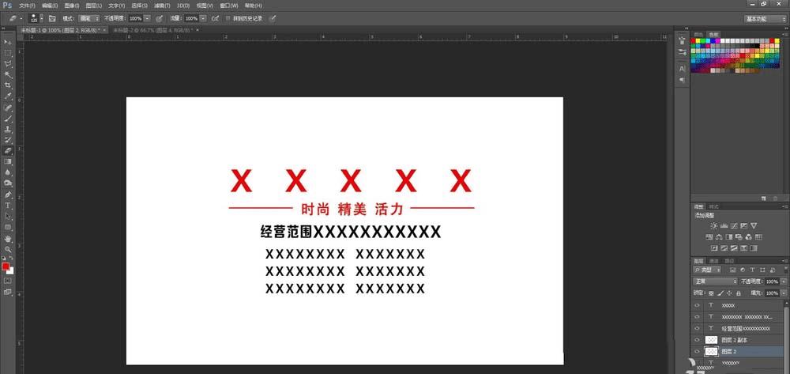This screenshot has height=374, width=790.
Task: Change screen mode icon in toolbox
Action: pyautogui.click(x=8, y=292)
